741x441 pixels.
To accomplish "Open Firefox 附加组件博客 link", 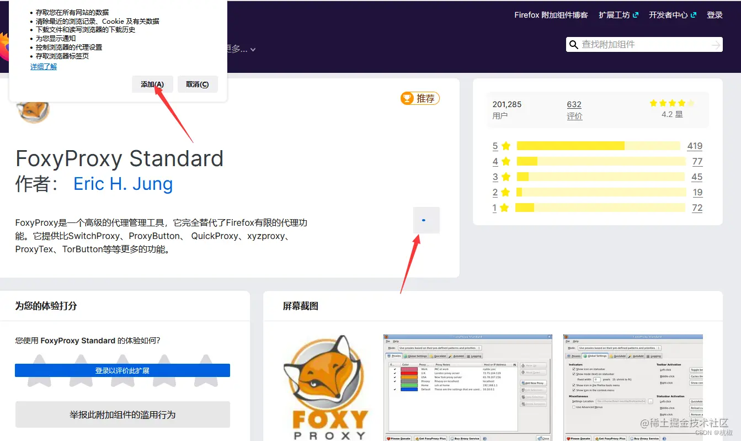I will click(551, 15).
